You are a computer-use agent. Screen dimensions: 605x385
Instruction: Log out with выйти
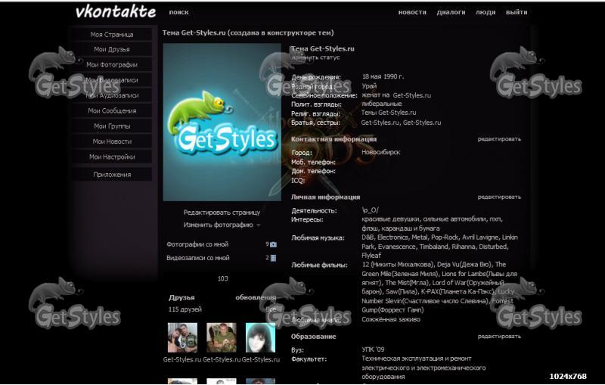517,12
